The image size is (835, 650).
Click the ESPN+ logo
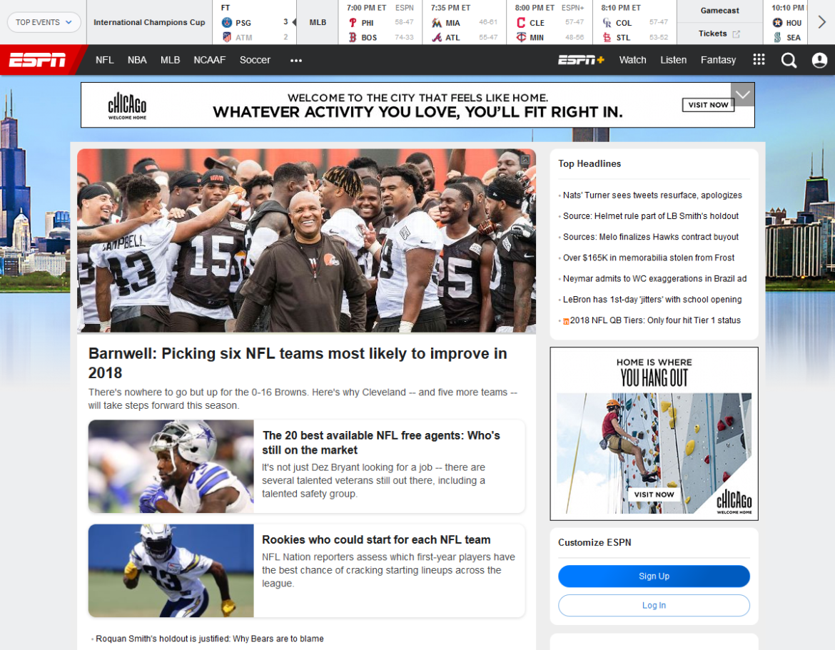581,60
